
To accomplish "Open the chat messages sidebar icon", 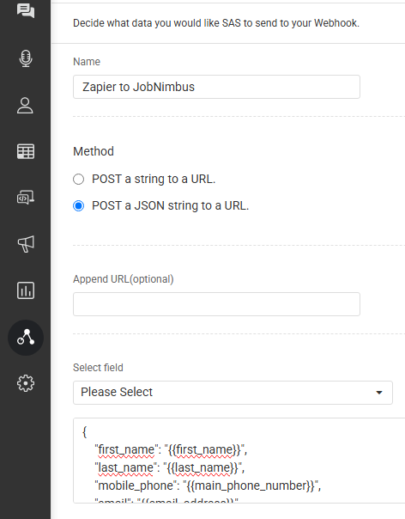I will (26, 10).
